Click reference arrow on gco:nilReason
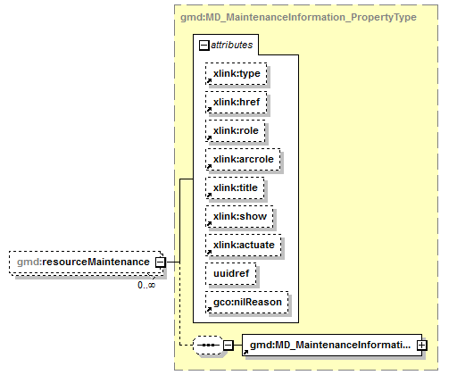 tap(209, 310)
